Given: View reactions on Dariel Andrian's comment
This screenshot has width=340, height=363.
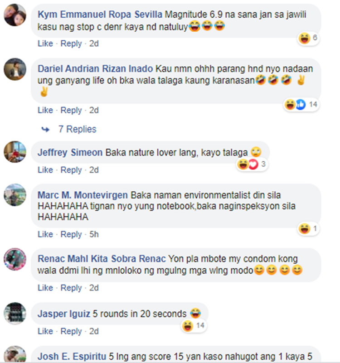Looking at the screenshot, I should coord(301,105).
